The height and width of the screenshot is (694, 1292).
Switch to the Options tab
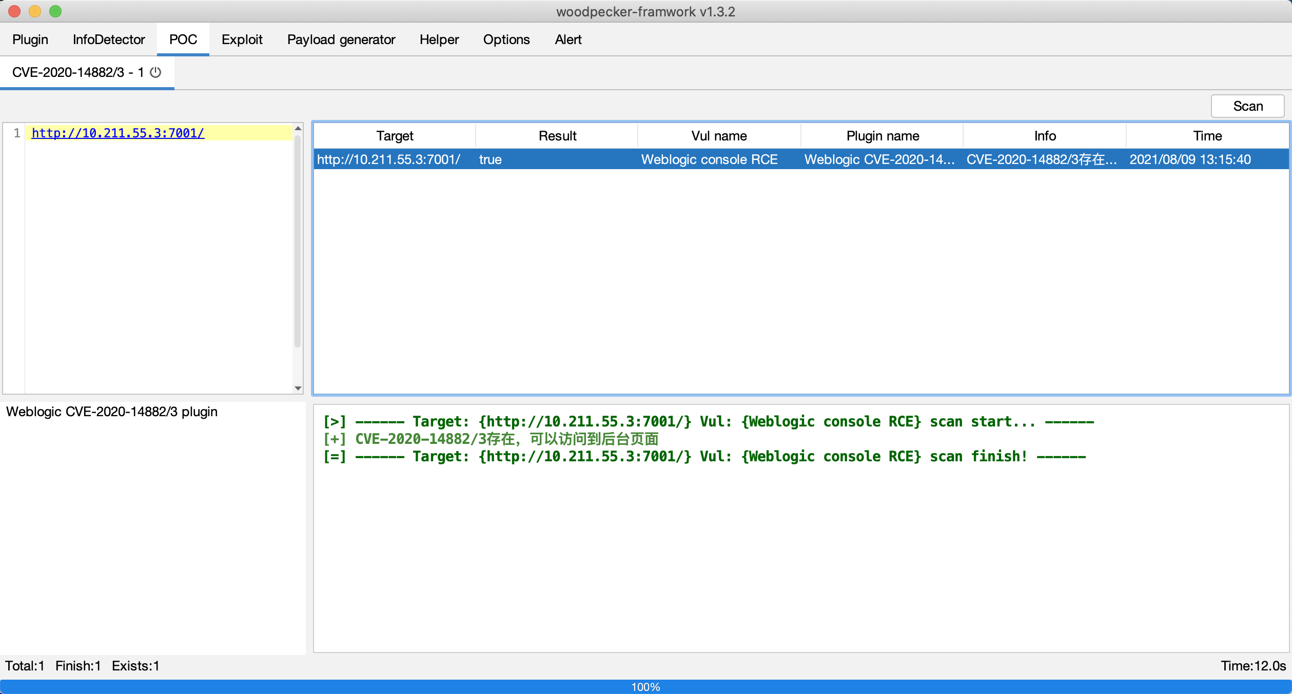pos(506,39)
